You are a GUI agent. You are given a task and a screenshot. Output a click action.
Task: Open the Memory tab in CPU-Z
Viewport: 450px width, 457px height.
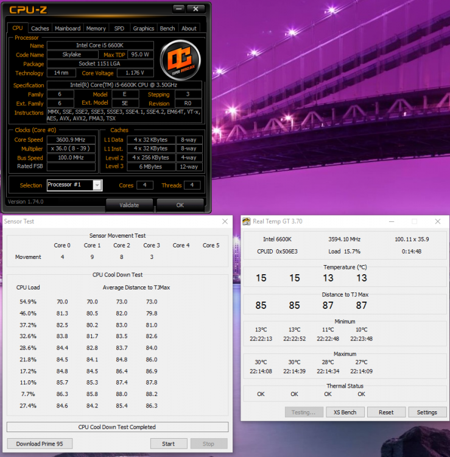[x=96, y=28]
